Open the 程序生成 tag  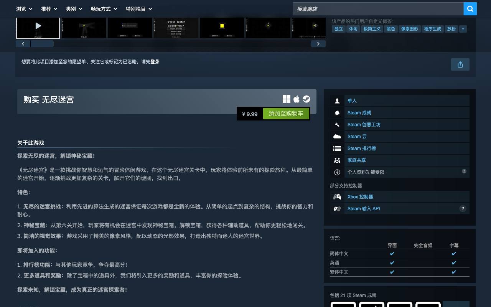coord(433,29)
